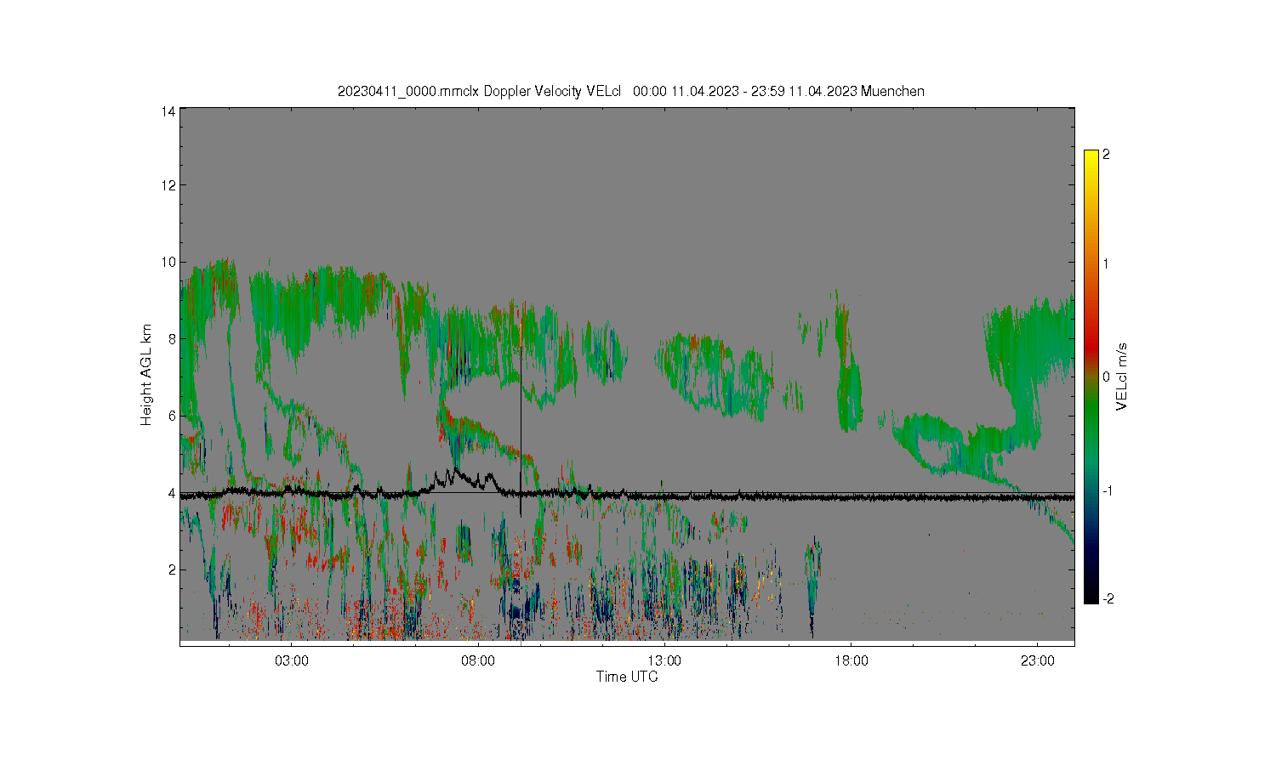Screen dimensions: 1276x765
Task: Click the '14' height tick label
Action: point(168,111)
